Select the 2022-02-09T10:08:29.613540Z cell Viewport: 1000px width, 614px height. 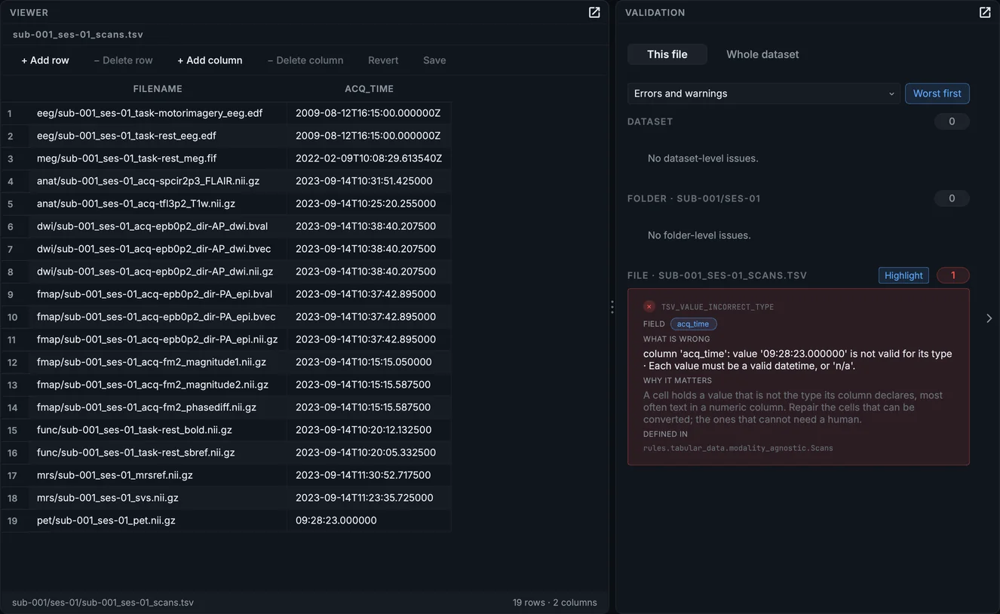pyautogui.click(x=369, y=158)
